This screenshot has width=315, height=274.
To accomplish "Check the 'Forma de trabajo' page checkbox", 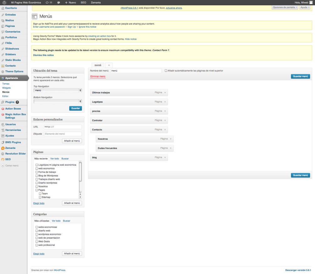I will pyautogui.click(x=37, y=172).
